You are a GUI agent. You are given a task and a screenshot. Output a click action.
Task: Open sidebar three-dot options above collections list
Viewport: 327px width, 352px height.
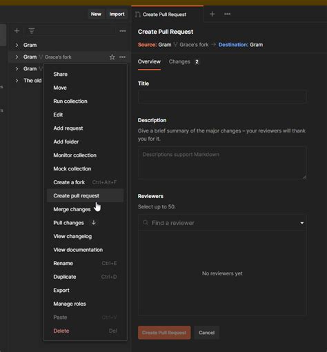[123, 30]
